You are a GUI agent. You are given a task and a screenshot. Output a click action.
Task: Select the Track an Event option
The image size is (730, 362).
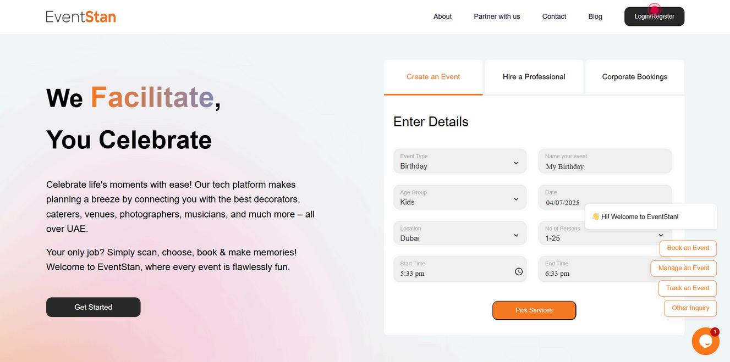(687, 288)
